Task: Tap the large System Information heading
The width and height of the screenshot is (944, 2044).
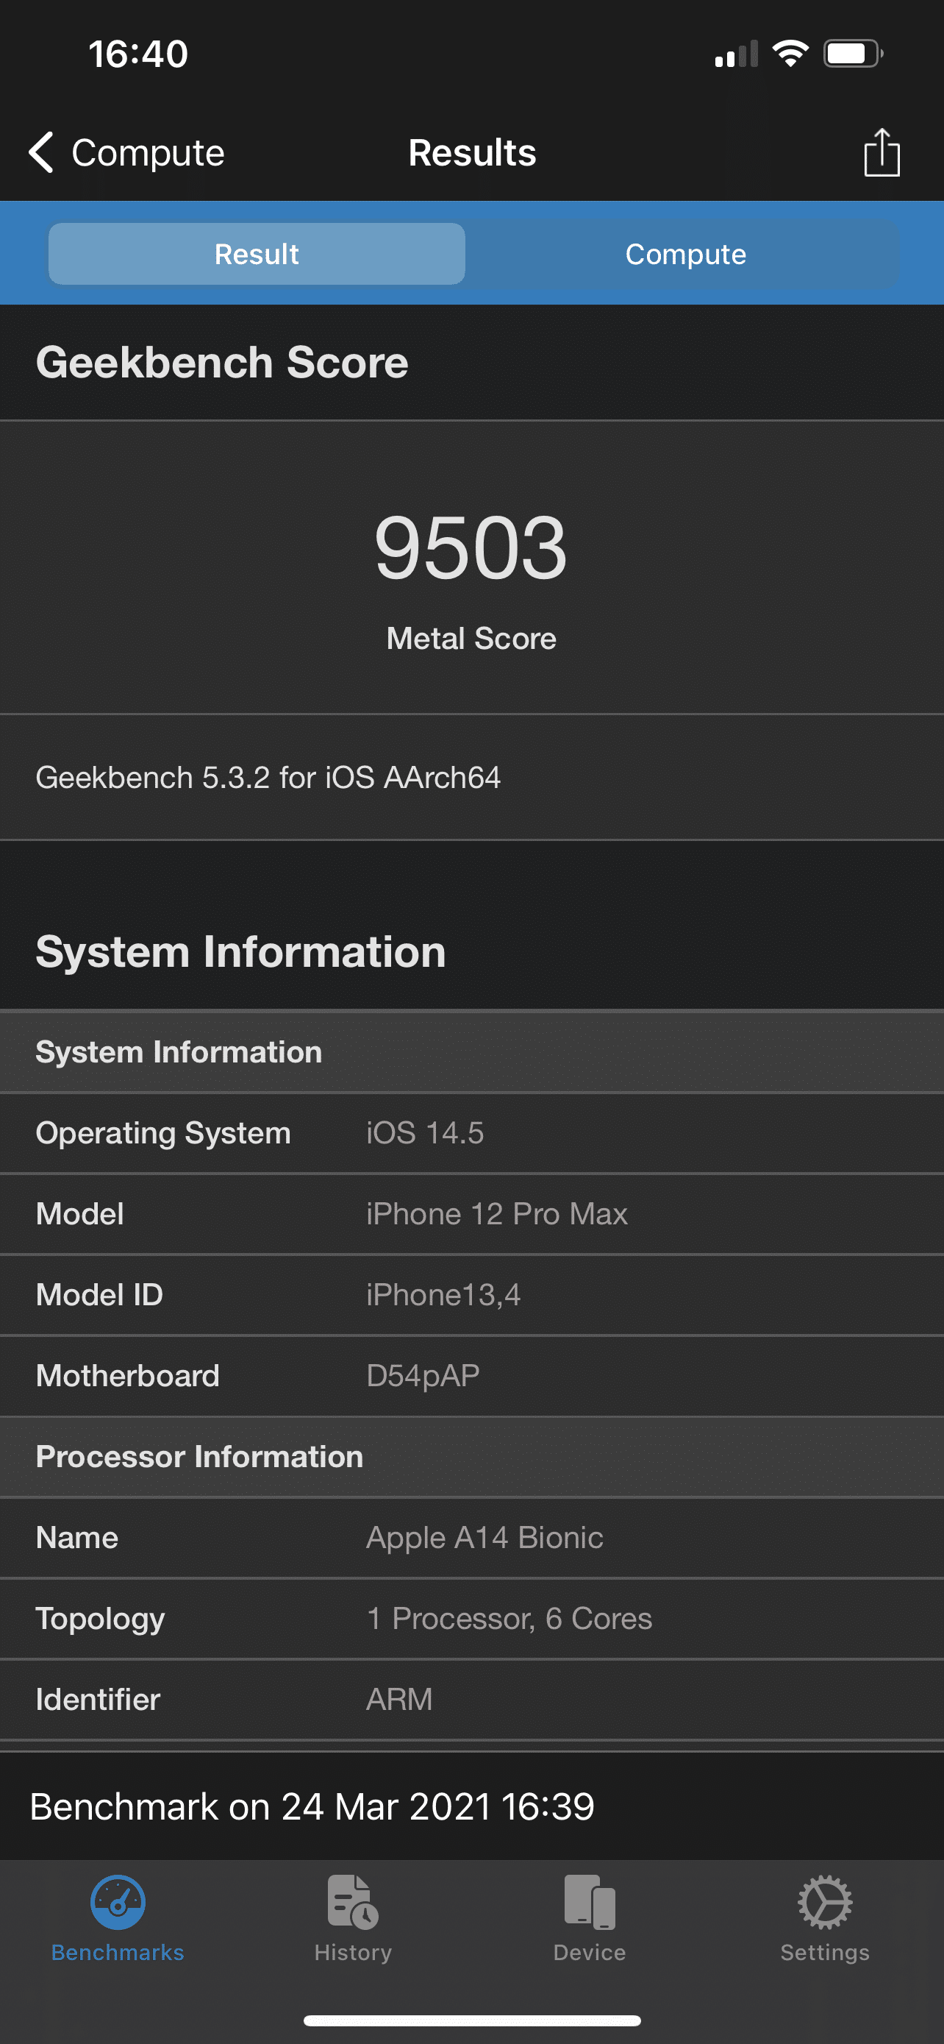Action: point(241,951)
